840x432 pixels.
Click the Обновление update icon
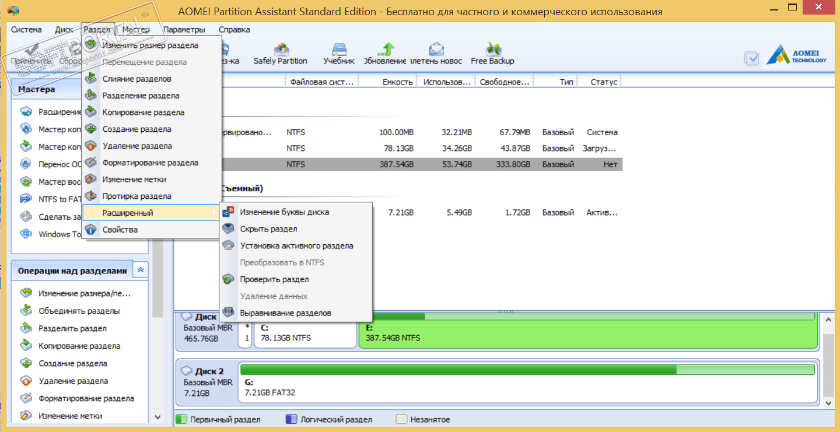click(x=386, y=48)
